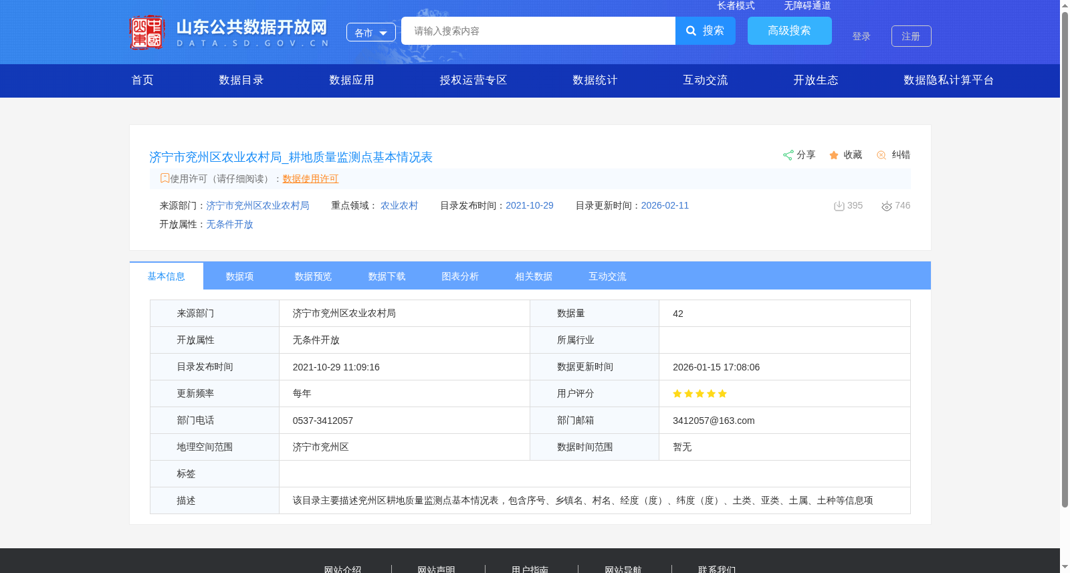This screenshot has width=1070, height=573.
Task: Click the error-report icon next to 纠错
Action: tap(881, 155)
